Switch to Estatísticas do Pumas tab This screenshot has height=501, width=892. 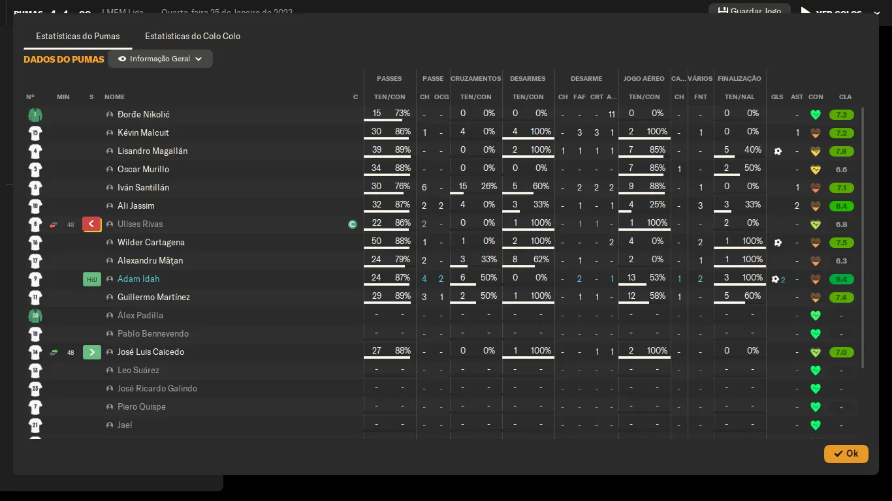78,36
